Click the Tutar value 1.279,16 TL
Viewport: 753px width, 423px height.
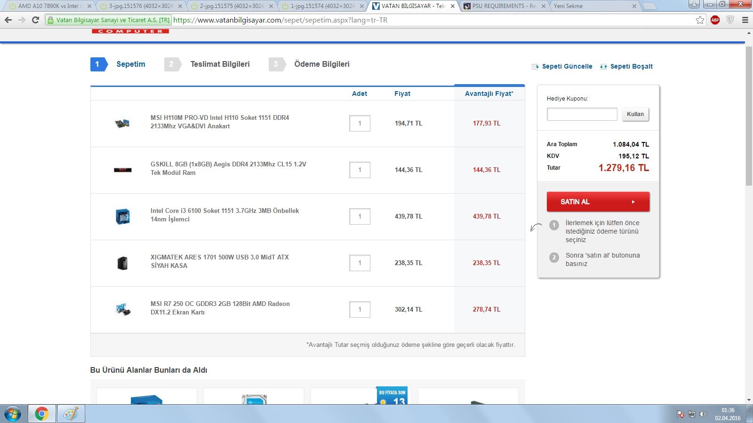point(624,168)
